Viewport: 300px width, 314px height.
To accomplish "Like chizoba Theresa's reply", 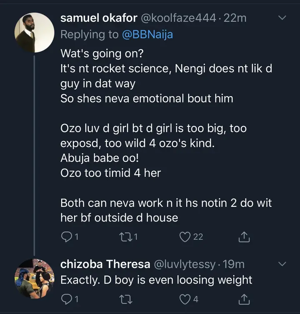I will (185, 299).
